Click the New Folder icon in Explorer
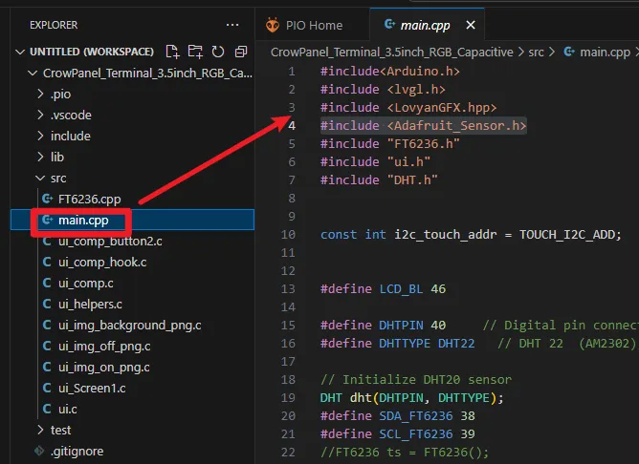 point(195,52)
